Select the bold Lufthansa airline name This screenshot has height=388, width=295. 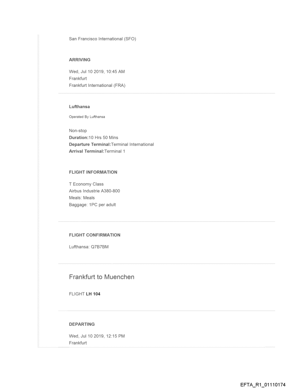coord(79,107)
